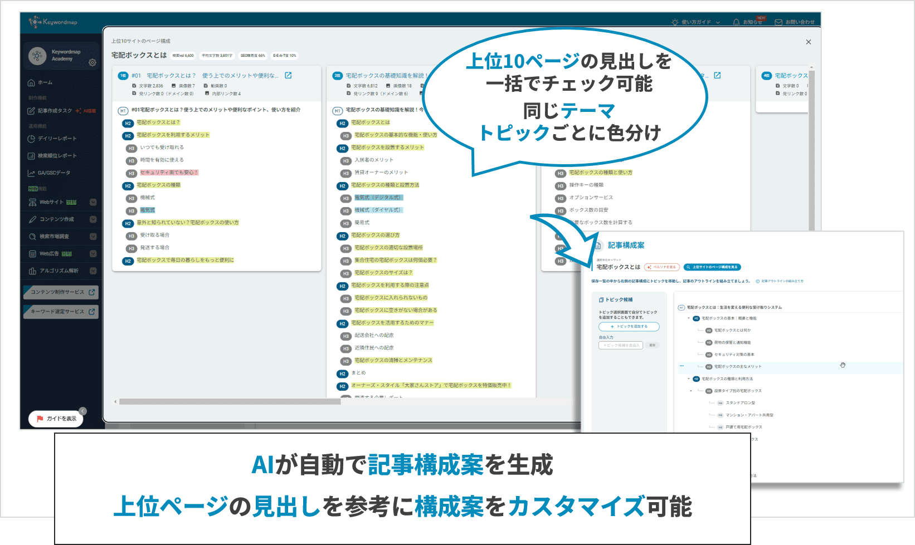Select heading 宅配ボックスの清掃とメンテナンス
The image size is (915, 545).
click(393, 360)
